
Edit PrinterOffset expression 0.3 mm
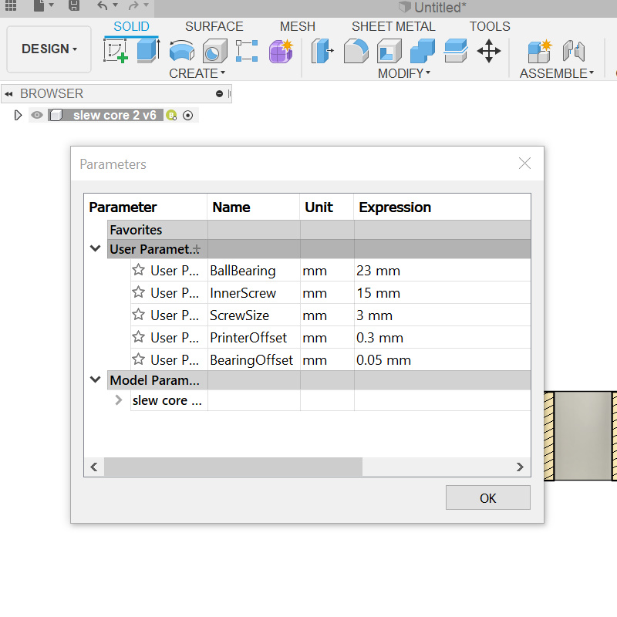(442, 338)
